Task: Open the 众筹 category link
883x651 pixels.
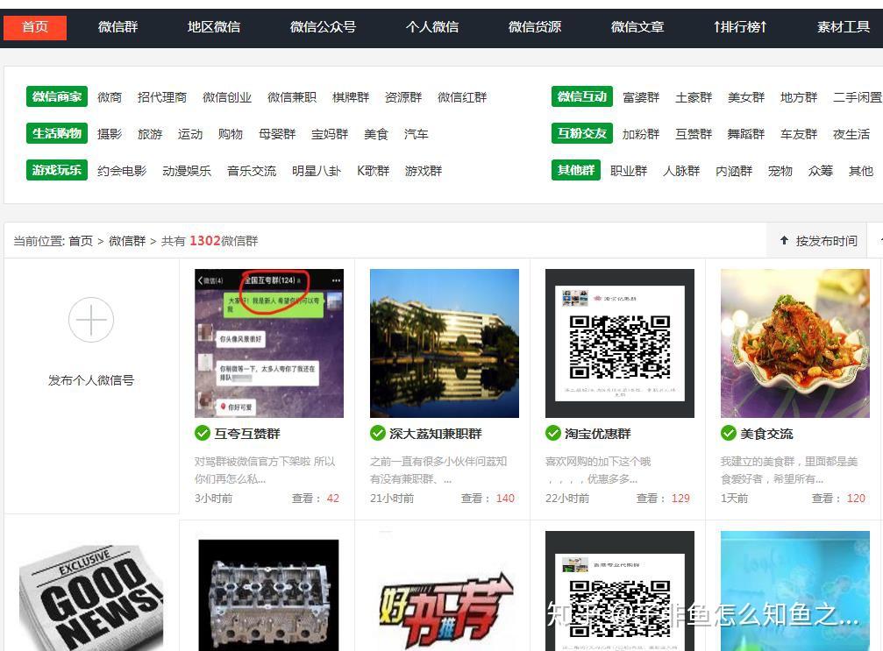Action: click(821, 171)
